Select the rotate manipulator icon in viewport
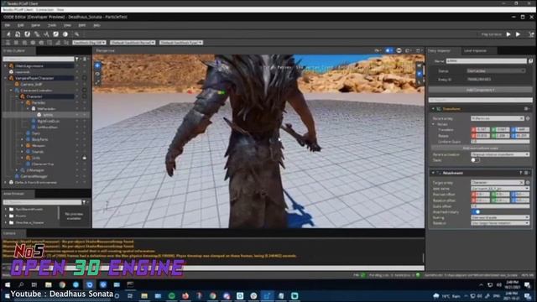Screen dimensions: 537x302 97,74
